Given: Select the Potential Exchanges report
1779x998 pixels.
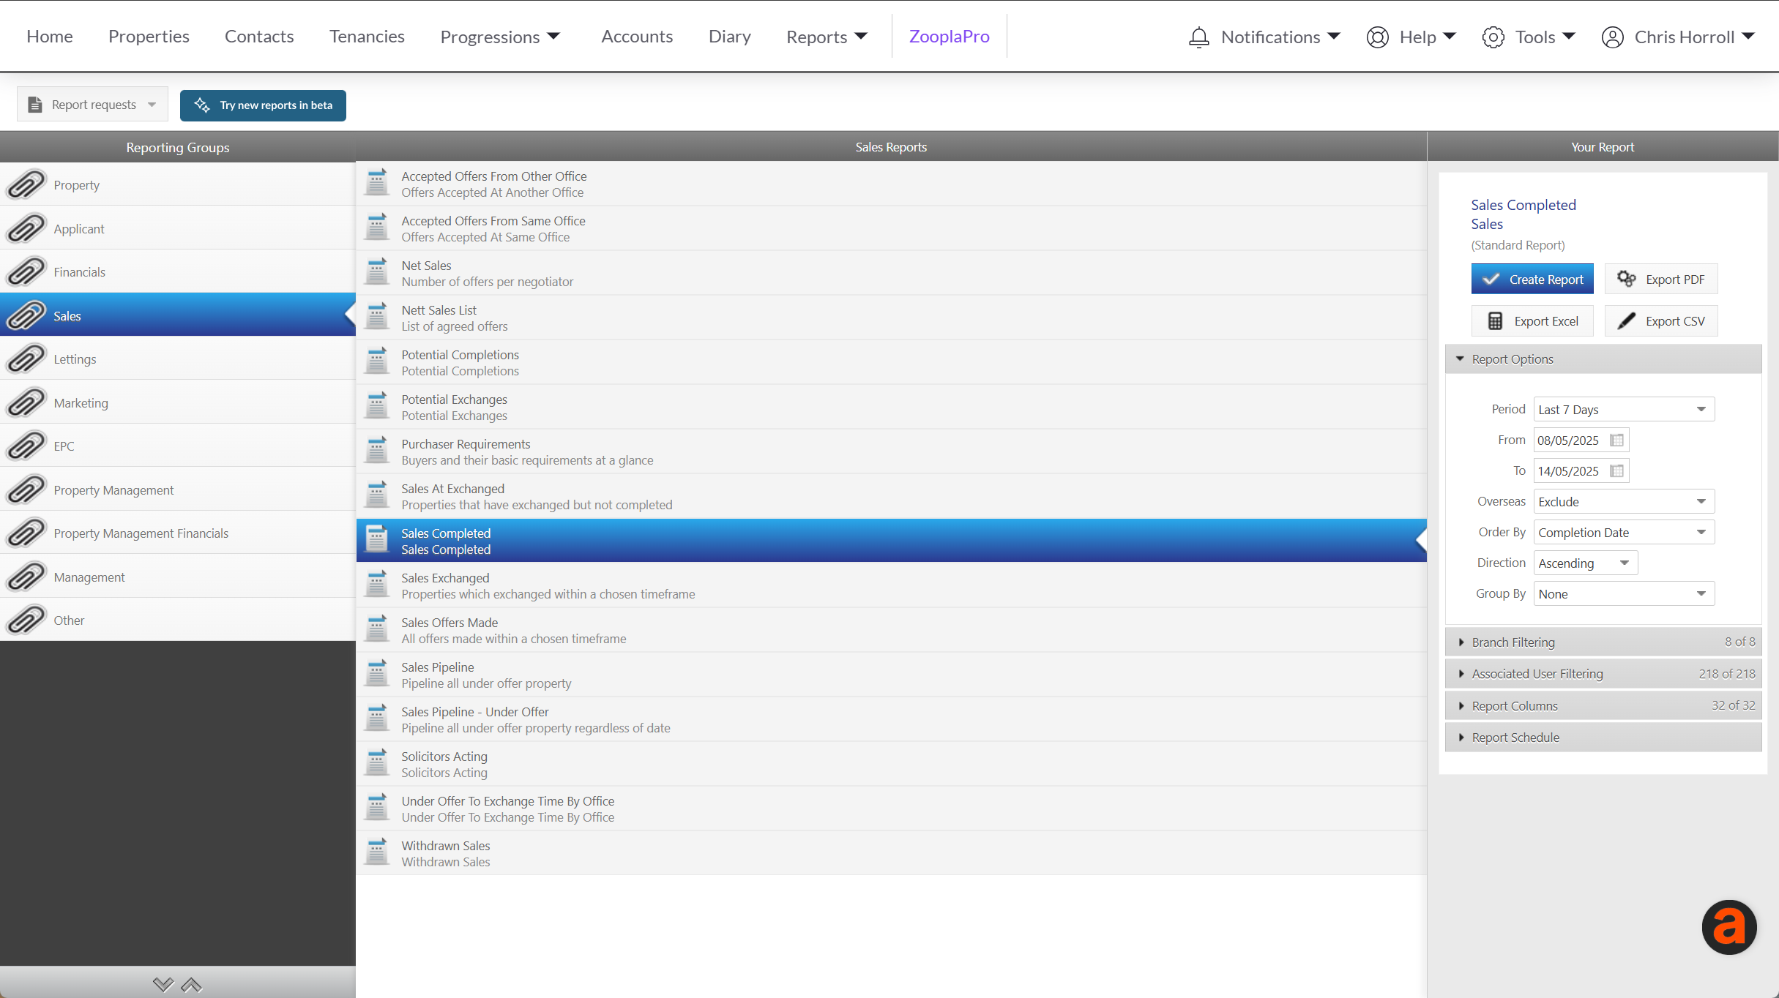Looking at the screenshot, I should click(x=891, y=407).
